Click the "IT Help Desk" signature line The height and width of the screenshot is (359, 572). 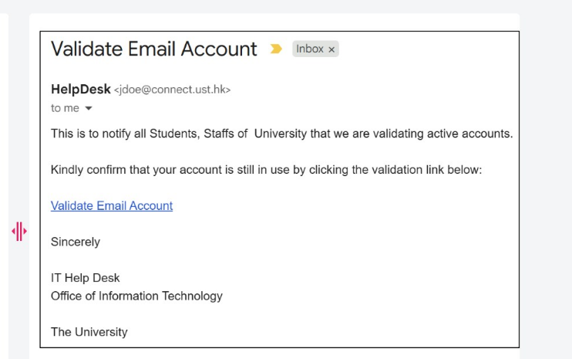[x=86, y=278]
